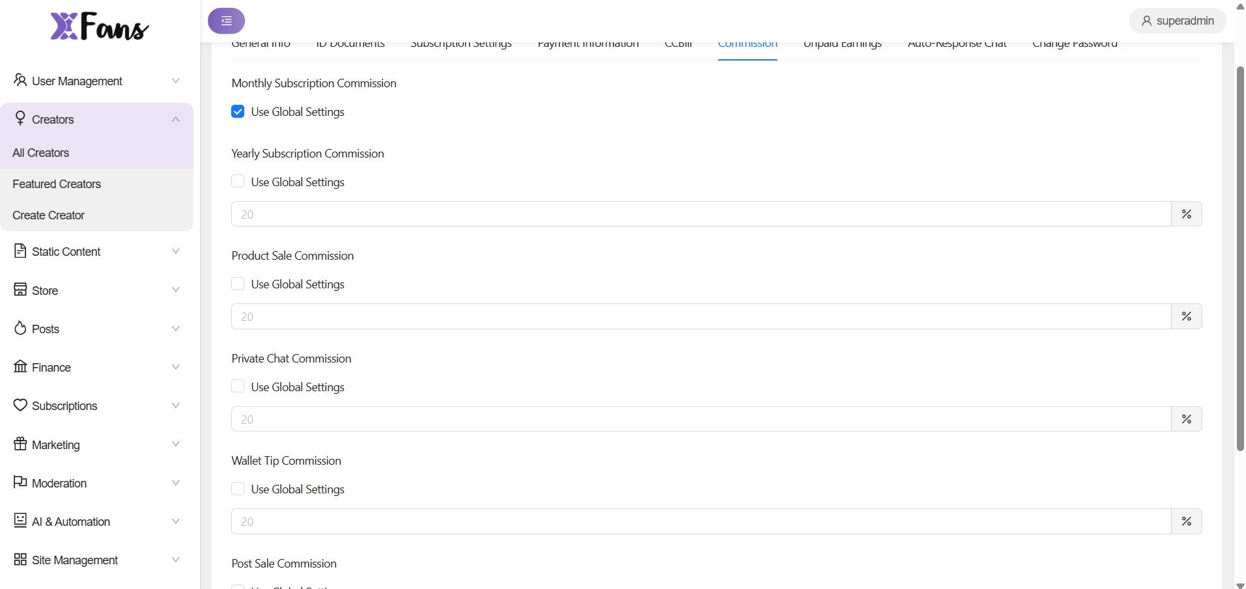Click the Finance bank icon
The height and width of the screenshot is (589, 1246).
click(x=20, y=366)
